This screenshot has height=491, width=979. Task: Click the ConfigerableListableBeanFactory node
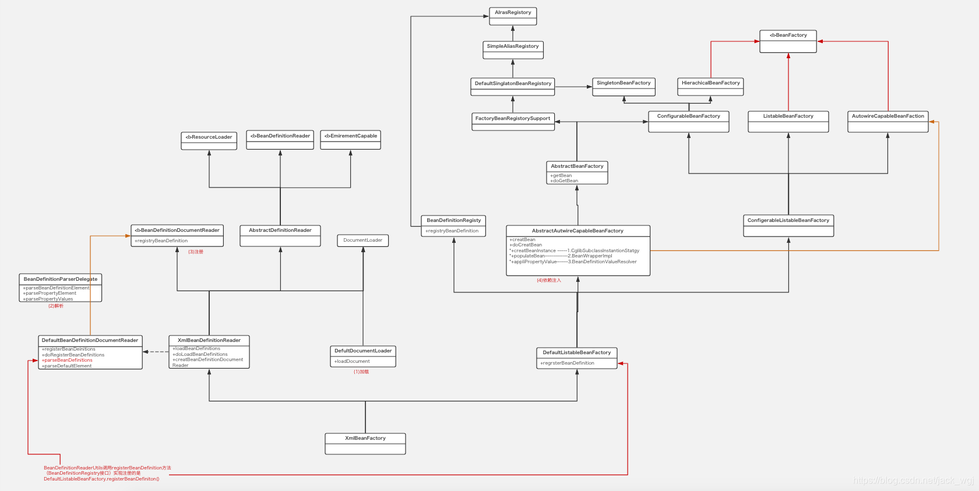tap(788, 225)
